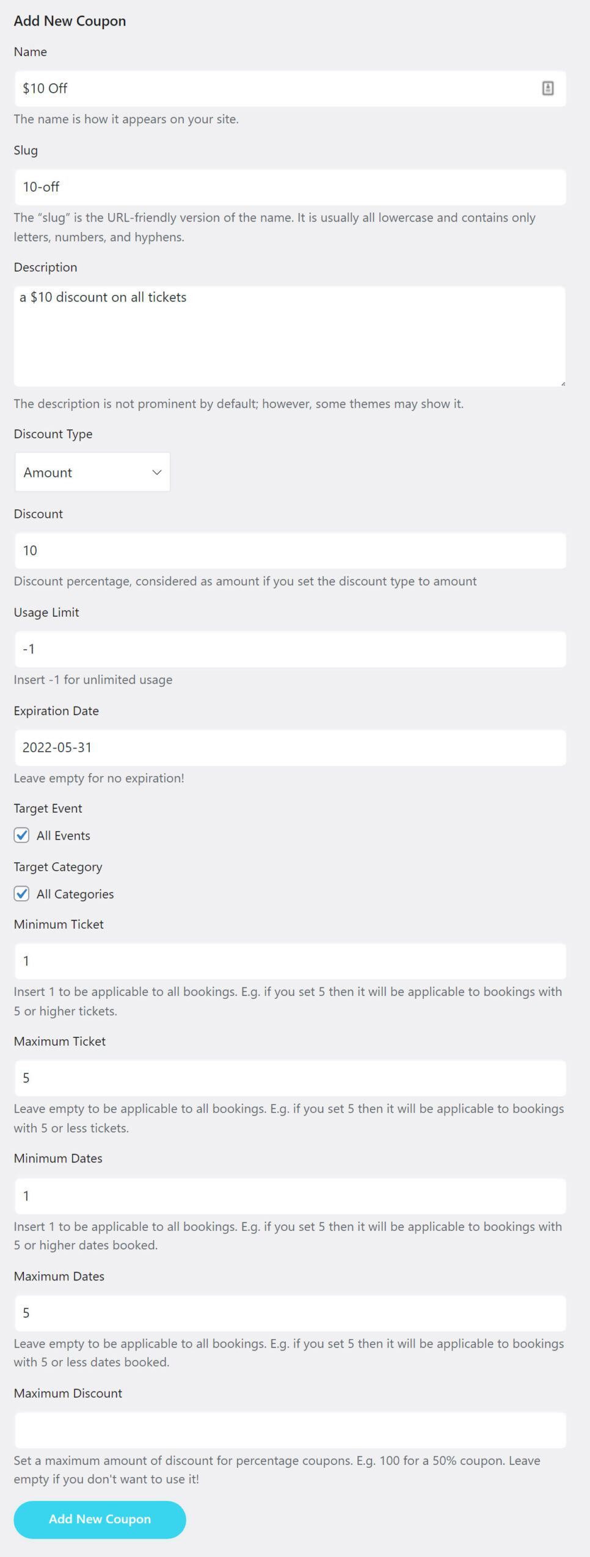Click inside the Description textarea
Image resolution: width=590 pixels, height=1557 pixels.
pos(290,333)
